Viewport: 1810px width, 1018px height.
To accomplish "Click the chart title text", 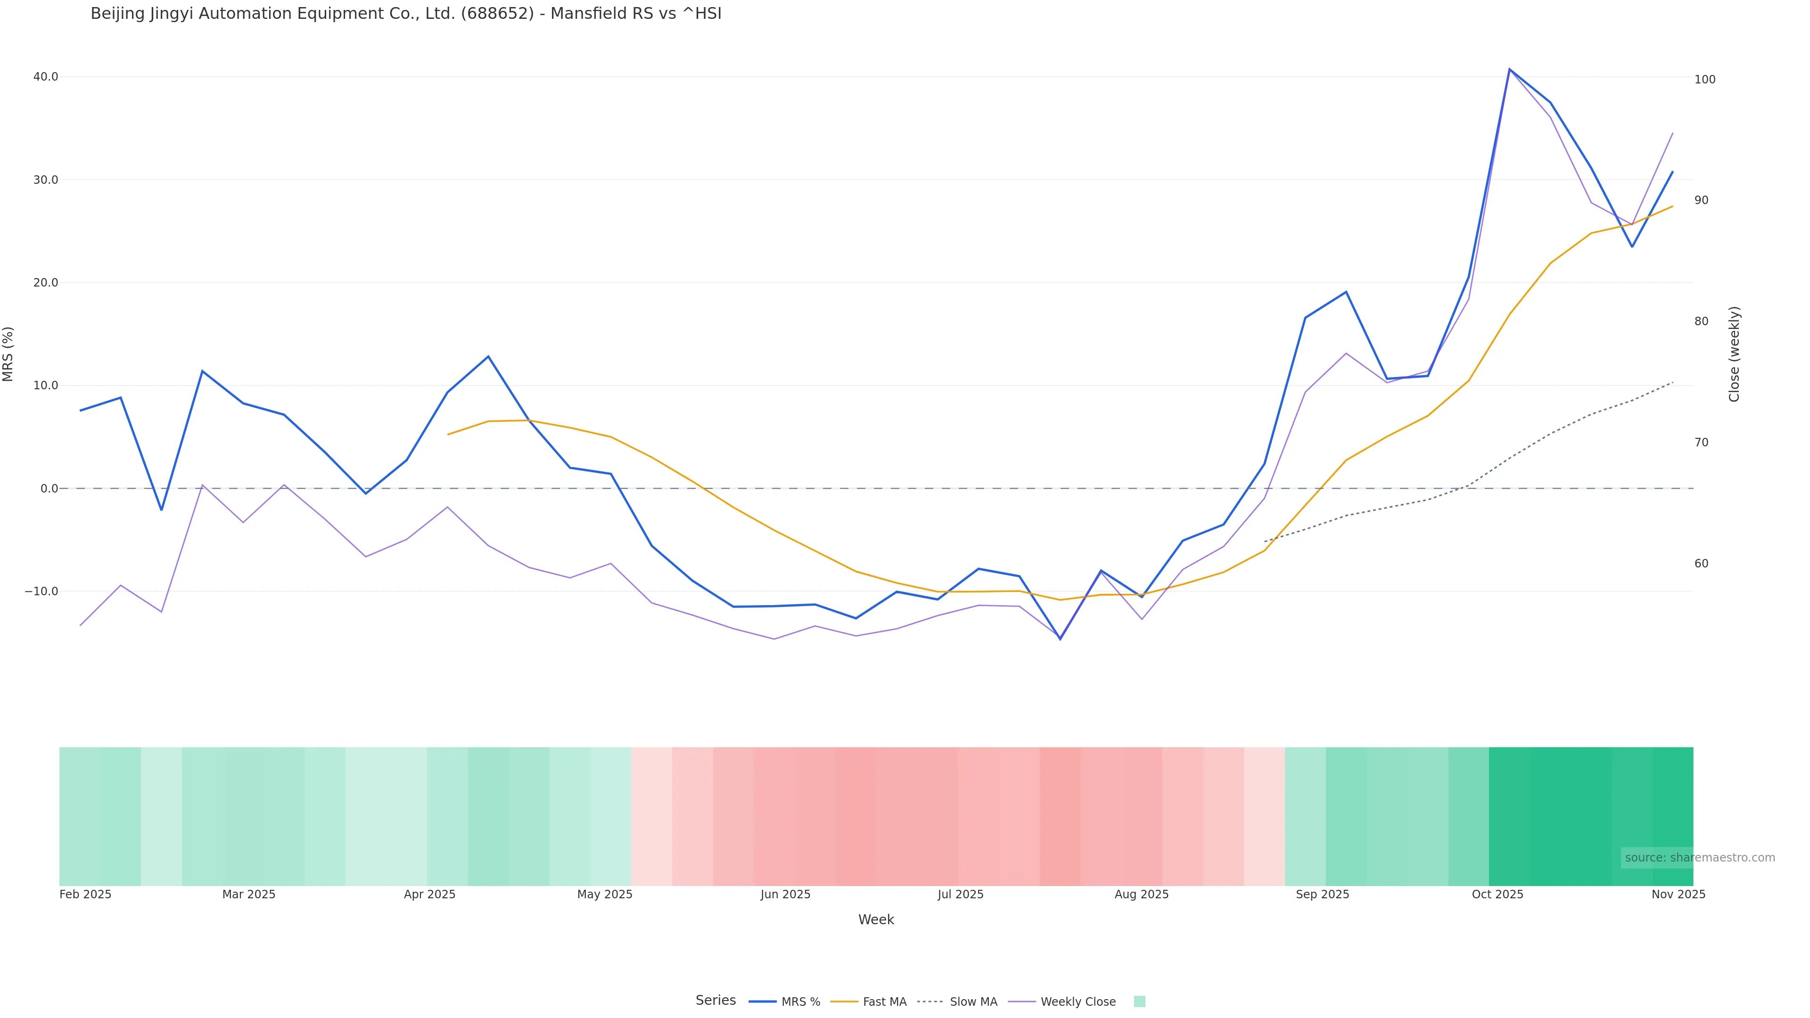I will tap(405, 14).
